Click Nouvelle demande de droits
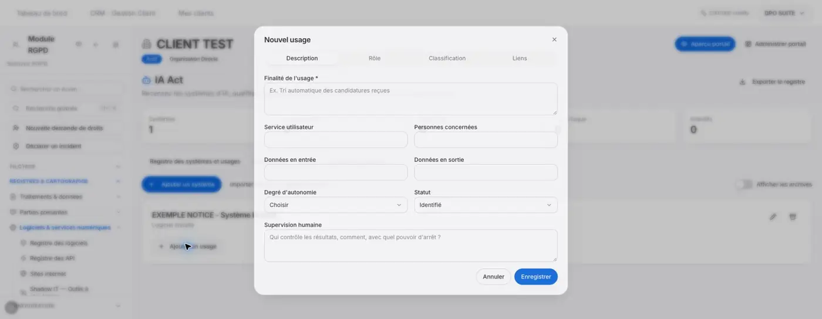This screenshot has width=822, height=319. 64,128
